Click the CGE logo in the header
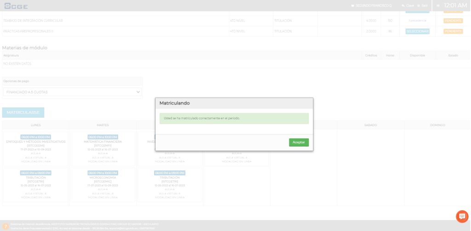Viewport: 471px width, 231px height. click(x=16, y=6)
